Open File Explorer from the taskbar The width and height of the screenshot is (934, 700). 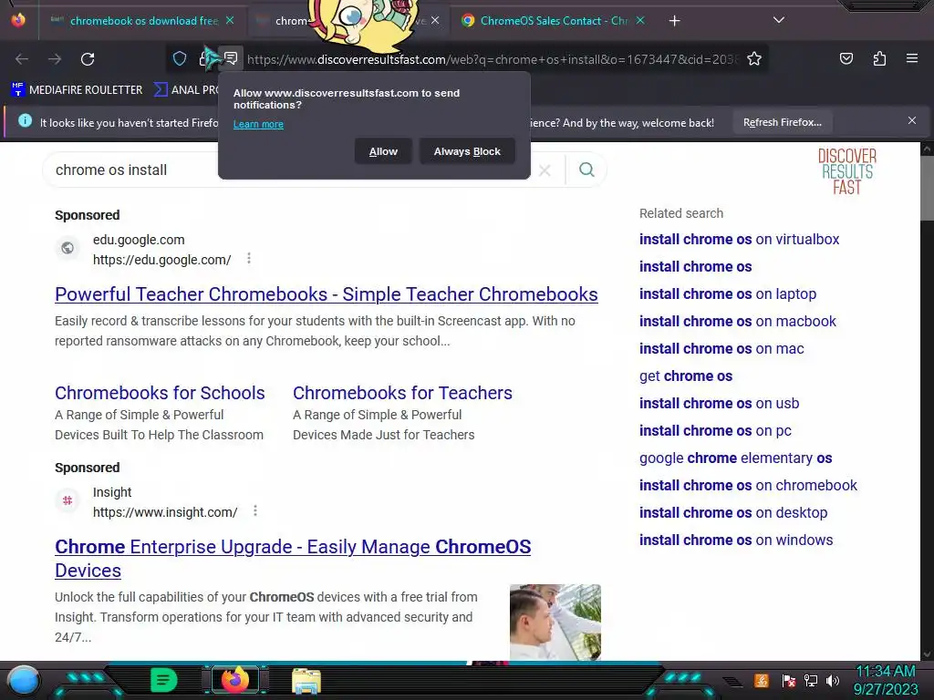click(x=306, y=681)
